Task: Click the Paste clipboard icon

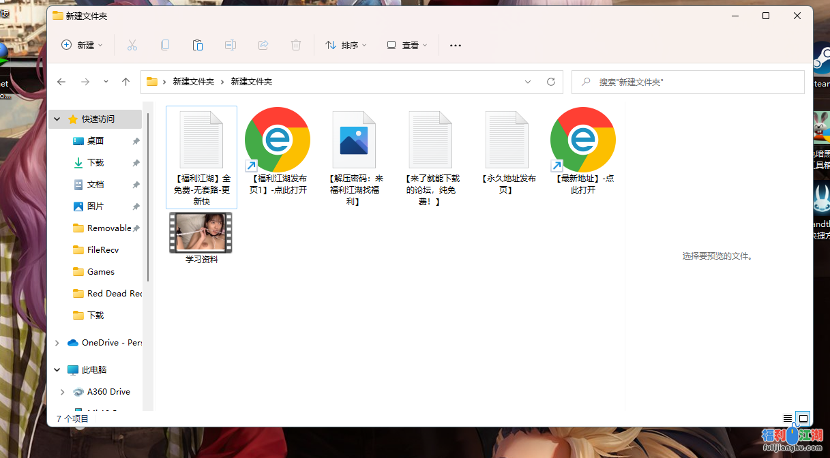Action: click(x=198, y=45)
